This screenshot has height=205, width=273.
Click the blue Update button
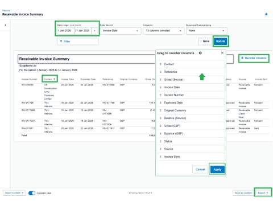click(x=221, y=41)
